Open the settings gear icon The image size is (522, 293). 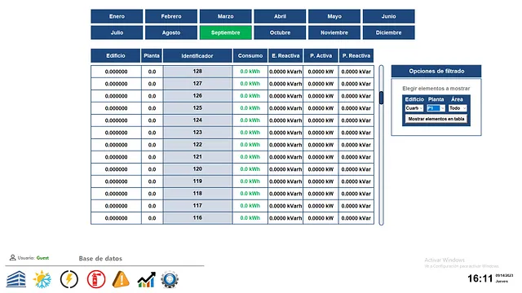point(170,279)
